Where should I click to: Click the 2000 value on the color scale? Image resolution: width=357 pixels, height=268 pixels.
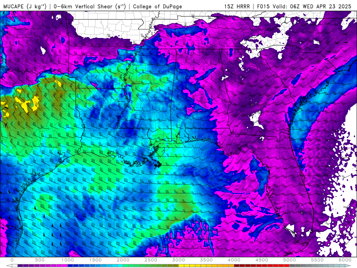pyautogui.click(x=123, y=260)
